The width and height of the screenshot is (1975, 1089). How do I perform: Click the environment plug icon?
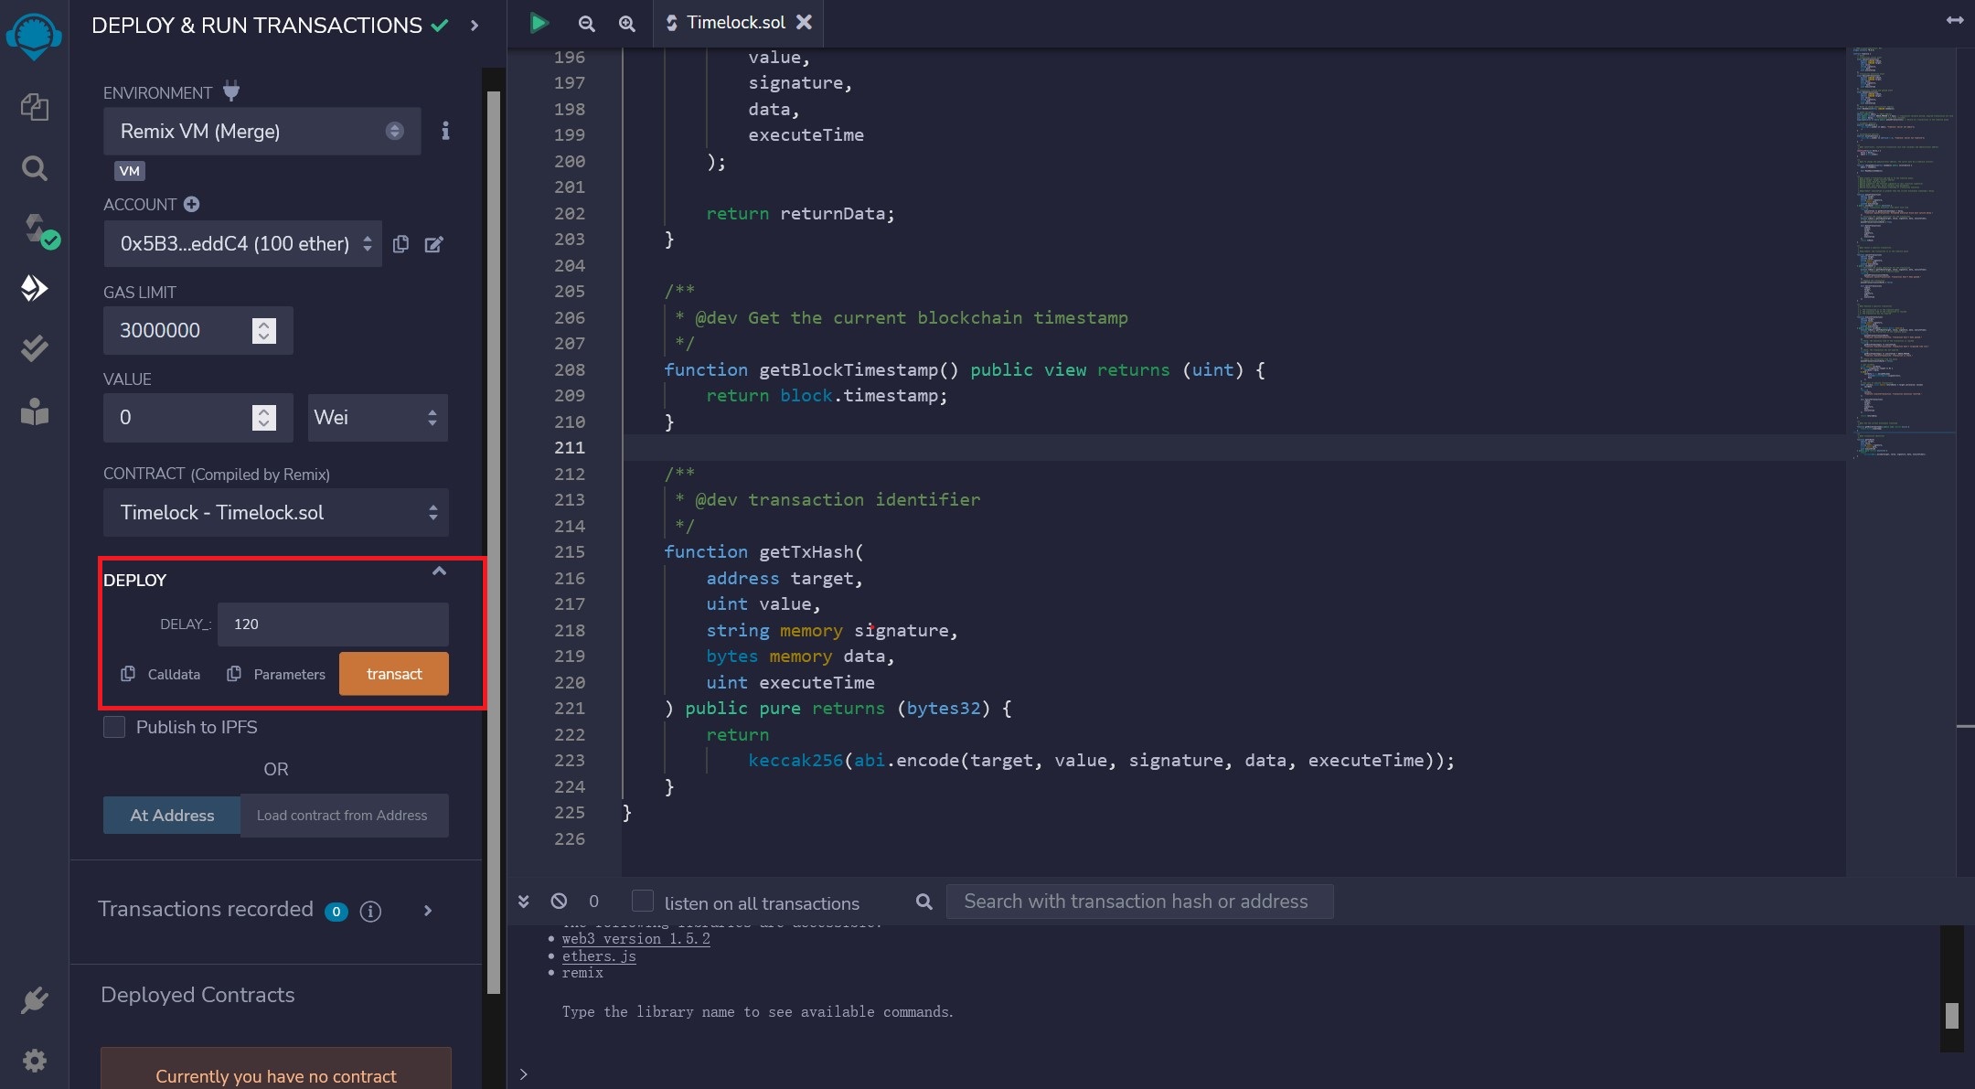click(x=231, y=91)
